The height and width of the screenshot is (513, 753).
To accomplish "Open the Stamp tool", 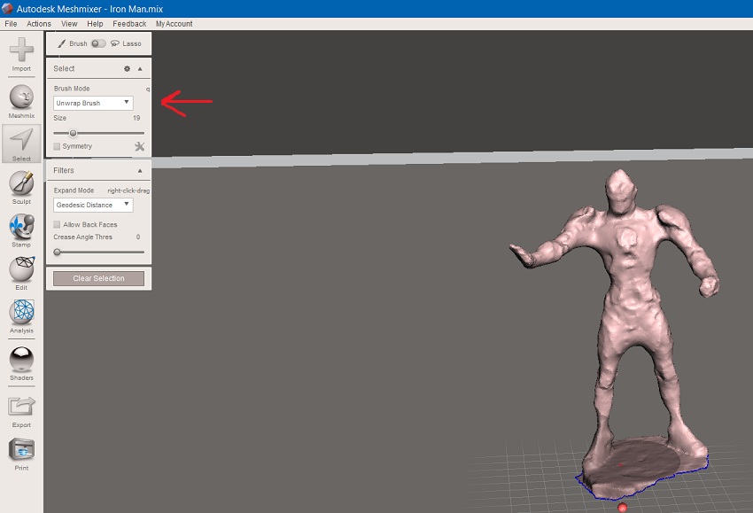I will pos(21,230).
